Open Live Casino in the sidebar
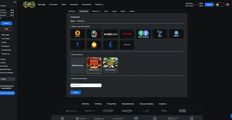Image resolution: width=232 pixels, height=120 pixels. [x=6, y=39]
